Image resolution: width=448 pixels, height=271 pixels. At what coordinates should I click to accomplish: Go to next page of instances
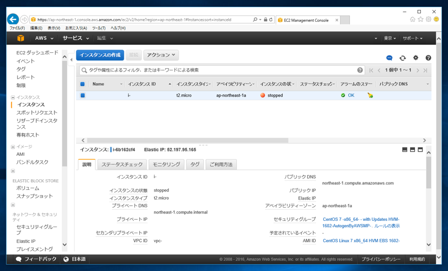point(418,70)
